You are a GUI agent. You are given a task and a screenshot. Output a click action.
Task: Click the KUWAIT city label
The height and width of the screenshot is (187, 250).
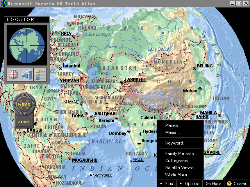[71, 102]
